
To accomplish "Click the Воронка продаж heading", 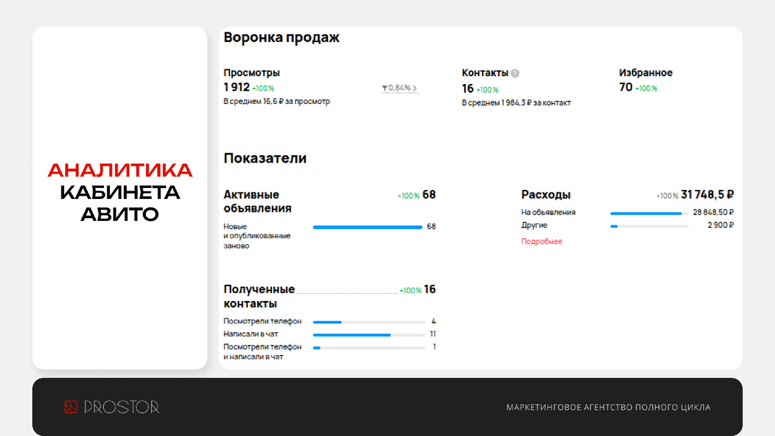I will click(282, 37).
